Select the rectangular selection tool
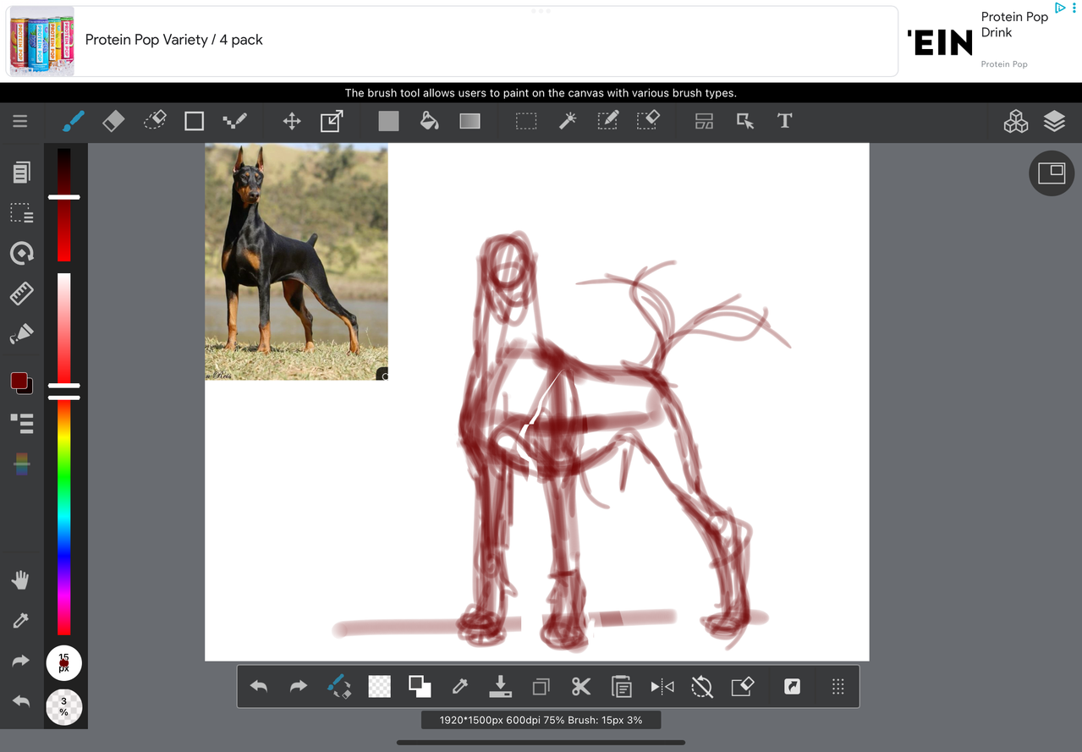The height and width of the screenshot is (752, 1082). (526, 121)
